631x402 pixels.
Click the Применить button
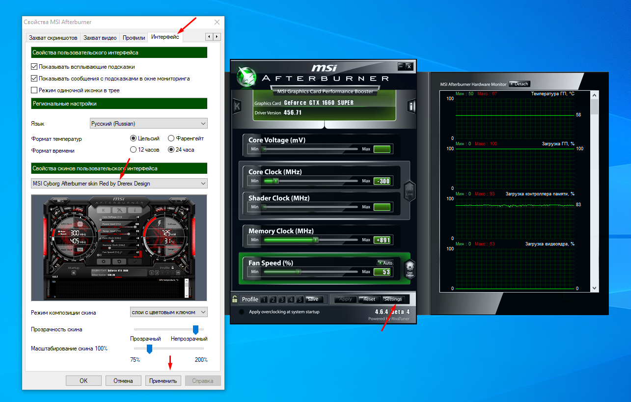[x=164, y=380]
